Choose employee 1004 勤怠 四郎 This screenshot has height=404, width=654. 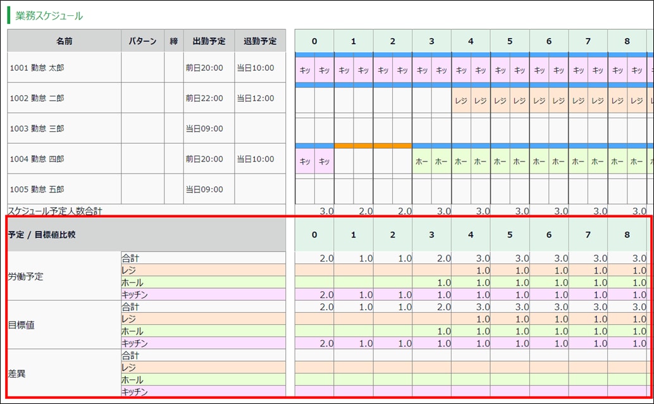click(37, 159)
